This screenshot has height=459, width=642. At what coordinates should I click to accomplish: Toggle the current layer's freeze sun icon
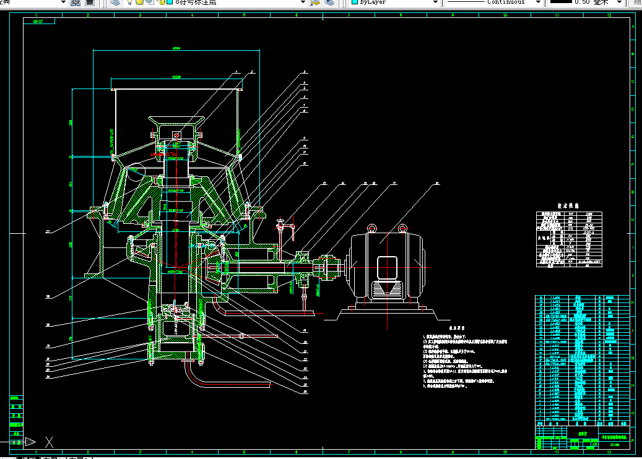[x=141, y=2]
